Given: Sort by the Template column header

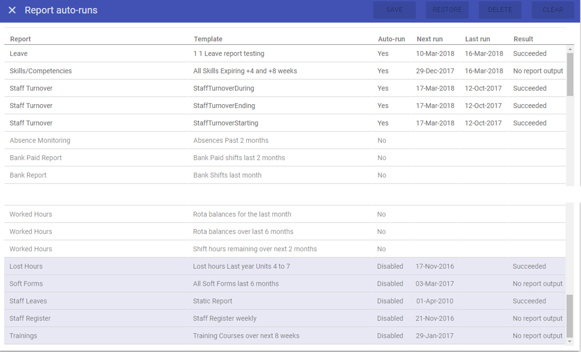Looking at the screenshot, I should 208,39.
